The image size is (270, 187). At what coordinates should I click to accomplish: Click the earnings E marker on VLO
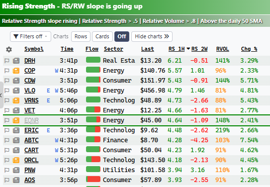pos(48,91)
